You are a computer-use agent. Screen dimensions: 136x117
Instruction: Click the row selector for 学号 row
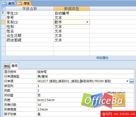pyautogui.click(x=3, y=18)
